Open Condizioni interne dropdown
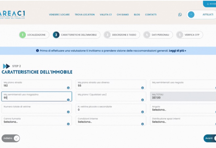 click(x=111, y=121)
